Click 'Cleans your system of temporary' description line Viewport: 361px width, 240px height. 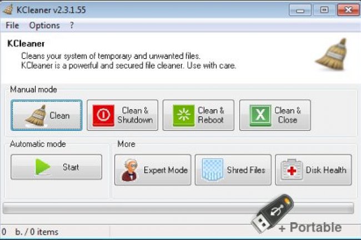(x=111, y=56)
